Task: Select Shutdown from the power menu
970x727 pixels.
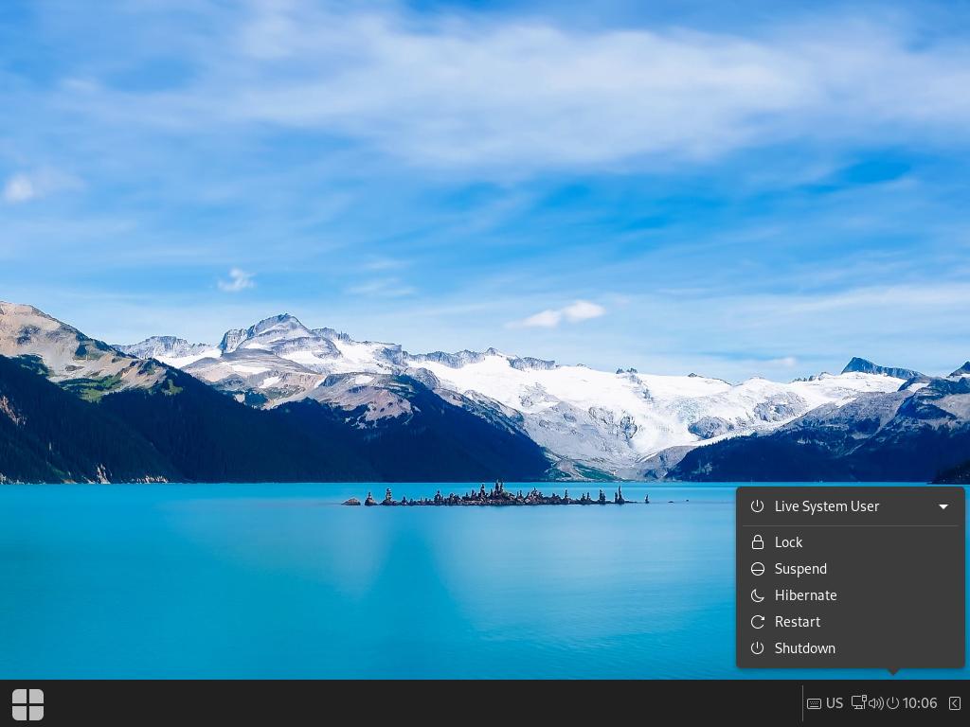Action: (851, 648)
